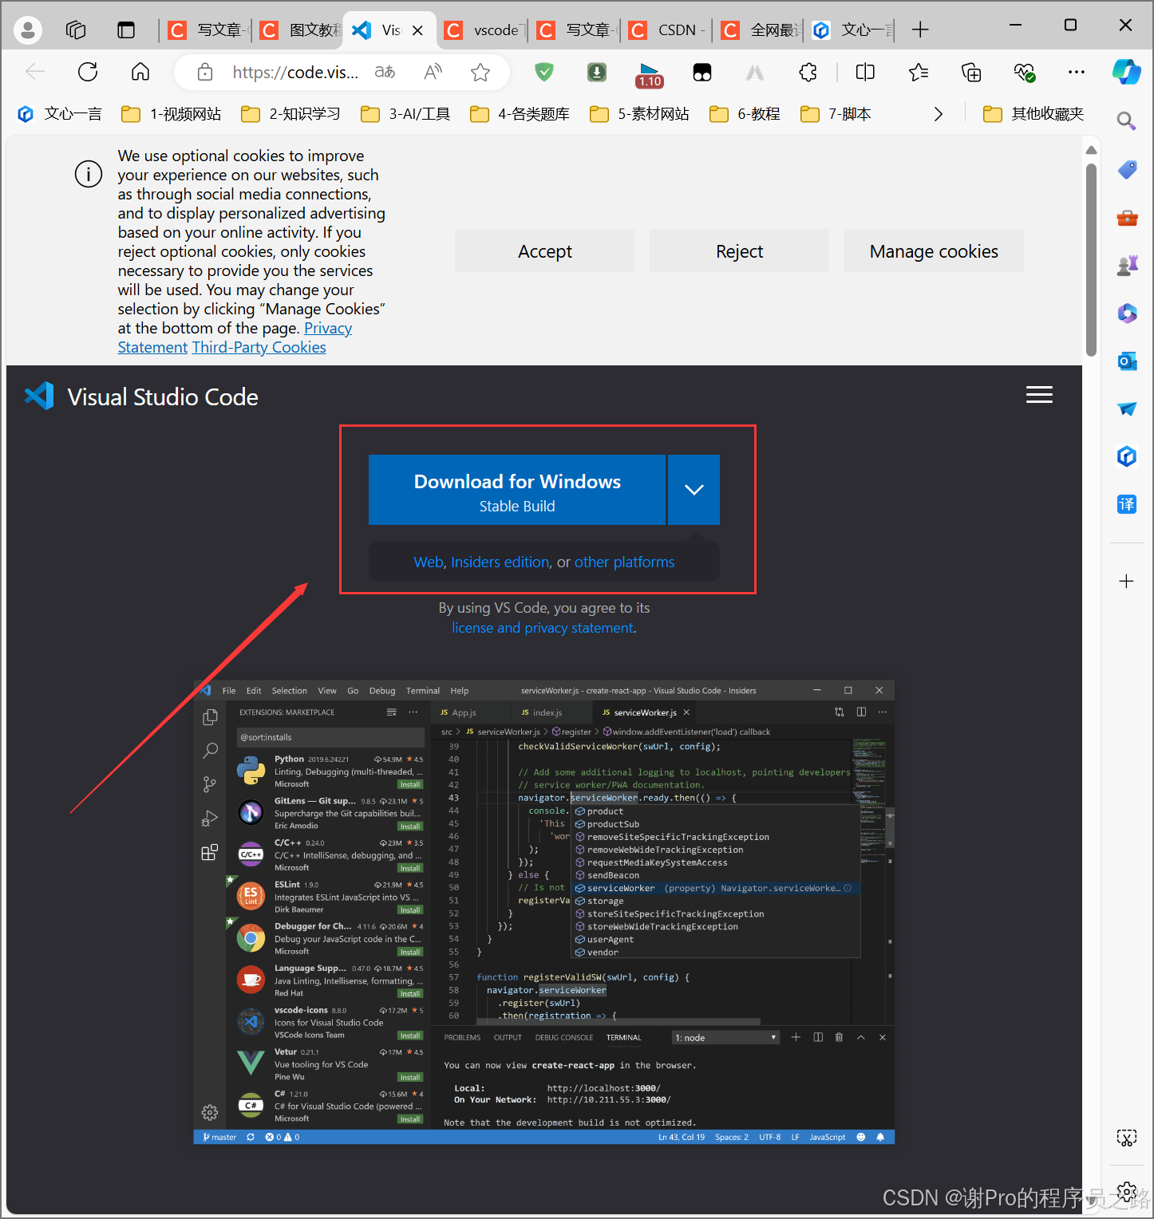Open the sidebar games chess icon
The image size is (1154, 1219).
point(1127,265)
